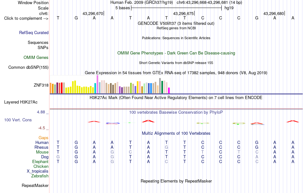Click the Window Position label

tap(33, 3)
